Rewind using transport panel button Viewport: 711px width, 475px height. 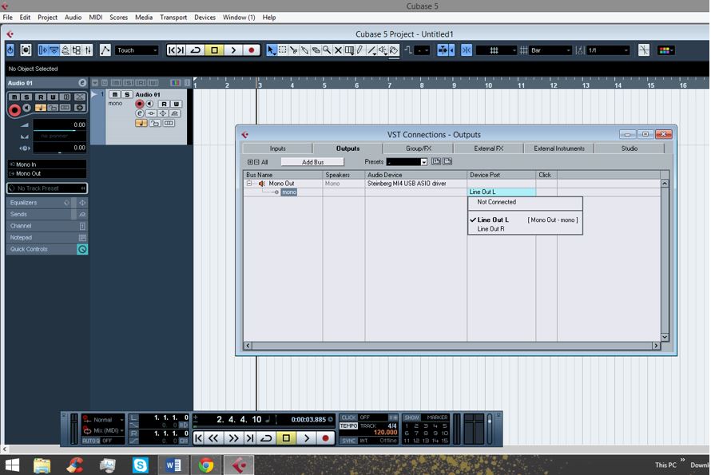[213, 438]
